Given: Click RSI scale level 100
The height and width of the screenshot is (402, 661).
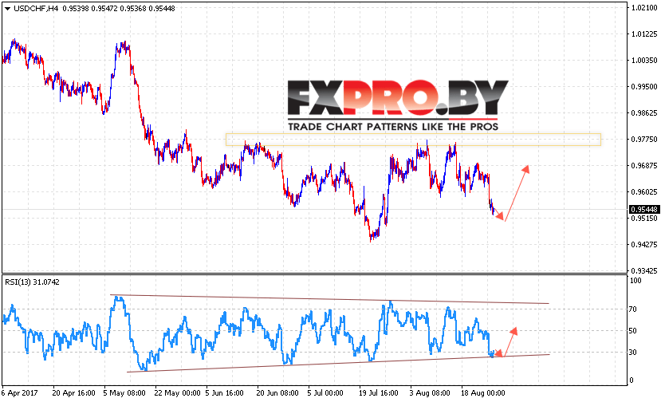Looking at the screenshot, I should (635, 281).
